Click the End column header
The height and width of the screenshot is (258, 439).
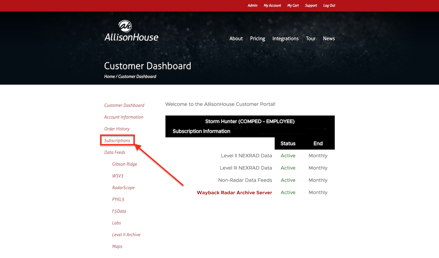[318, 143]
